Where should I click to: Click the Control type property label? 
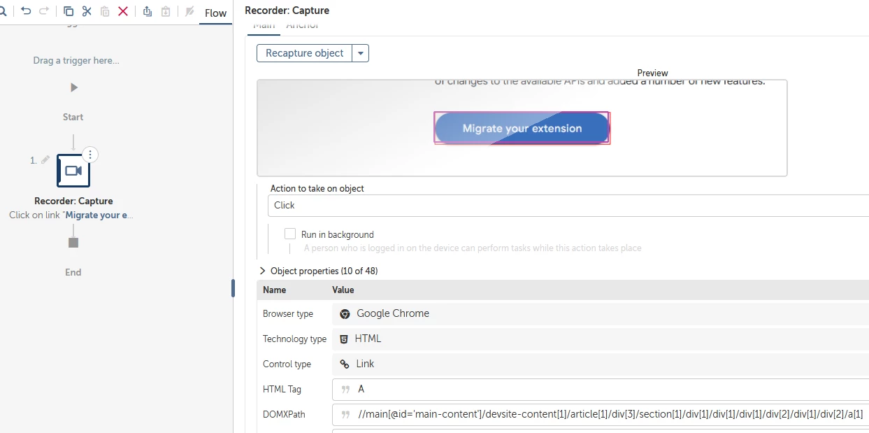coord(287,364)
